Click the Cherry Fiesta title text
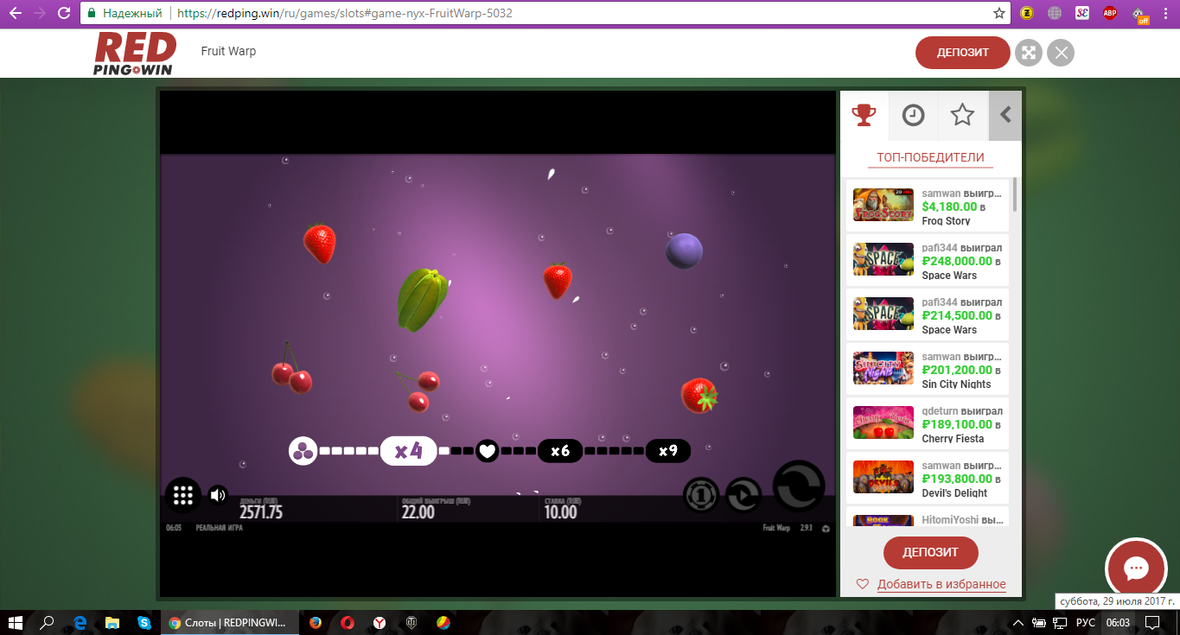 [x=954, y=439]
